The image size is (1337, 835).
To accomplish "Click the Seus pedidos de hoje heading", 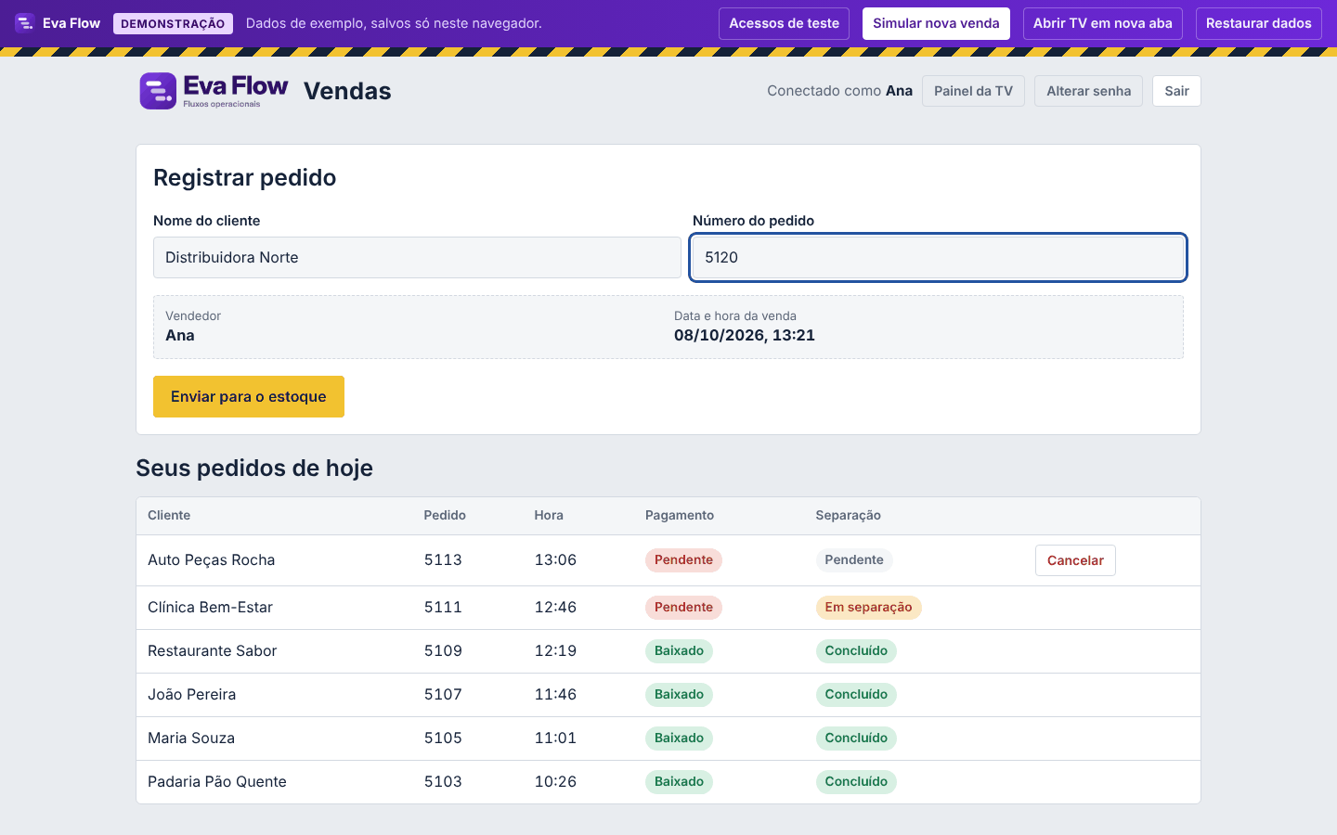I will (x=254, y=469).
